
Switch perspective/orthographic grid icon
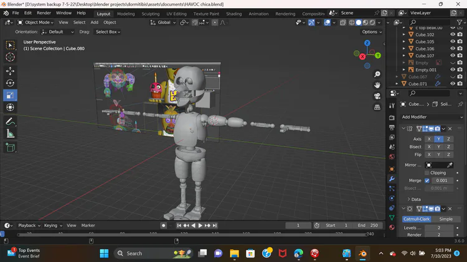tap(377, 107)
